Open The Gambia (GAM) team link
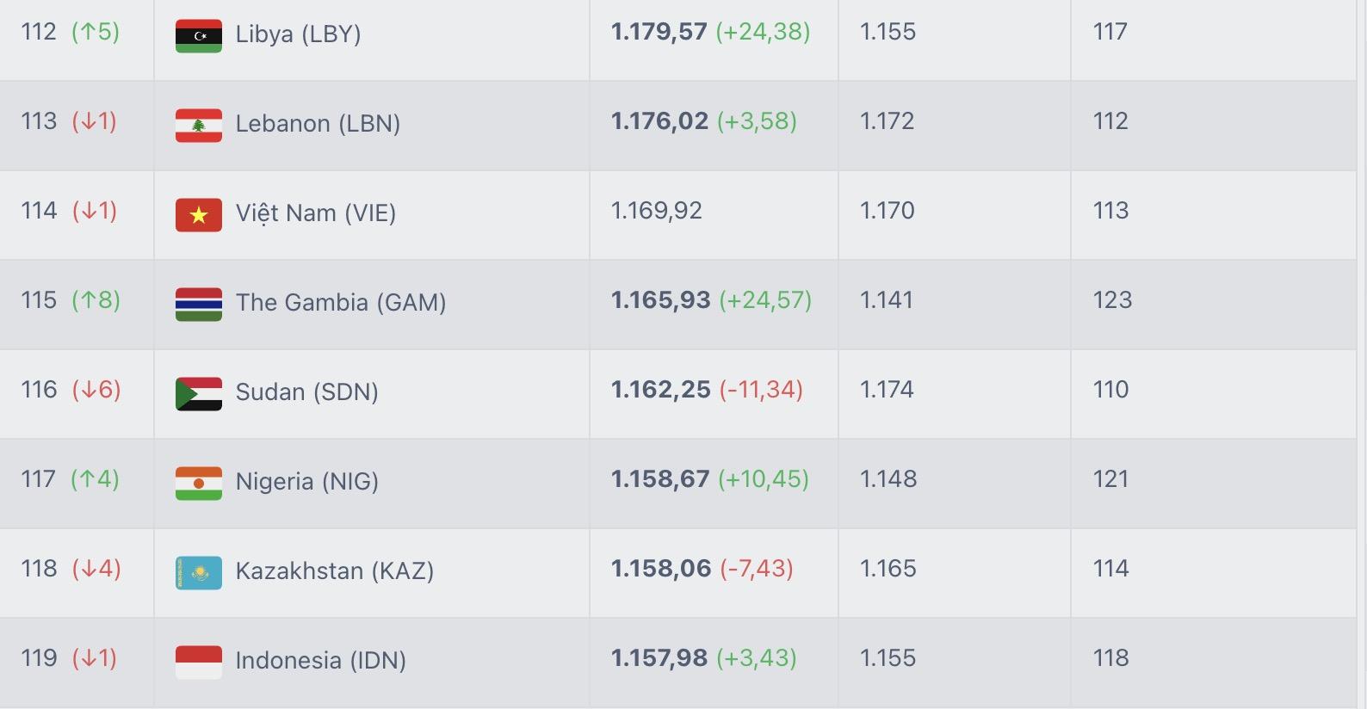Viewport: 1367px width, 709px height. tap(341, 303)
